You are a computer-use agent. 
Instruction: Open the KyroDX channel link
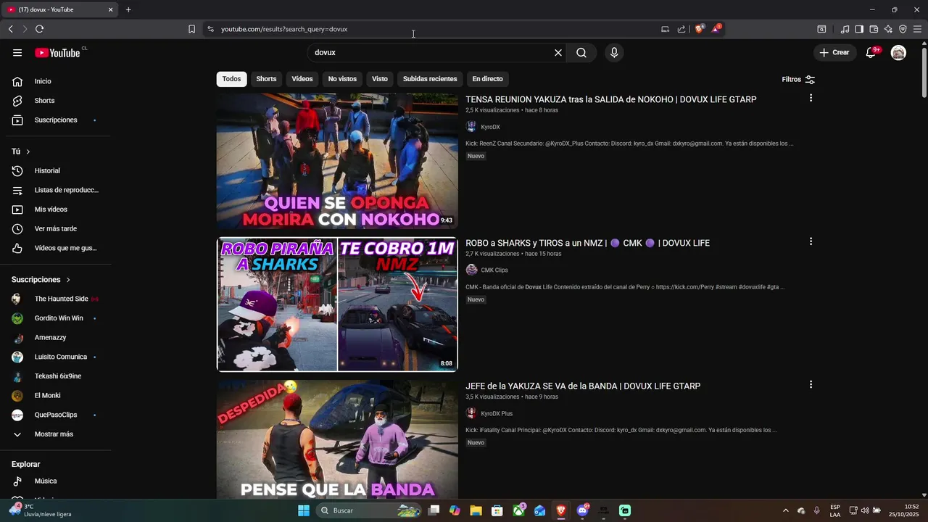[490, 127]
